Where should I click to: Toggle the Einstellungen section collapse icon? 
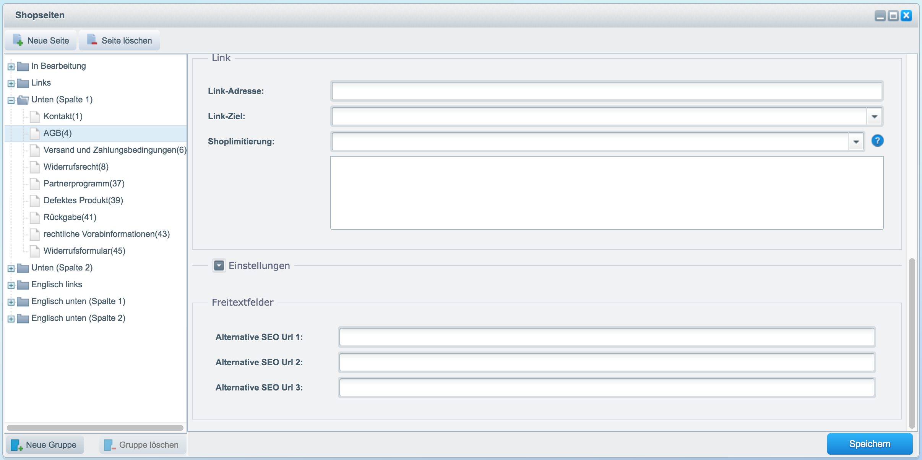point(219,266)
